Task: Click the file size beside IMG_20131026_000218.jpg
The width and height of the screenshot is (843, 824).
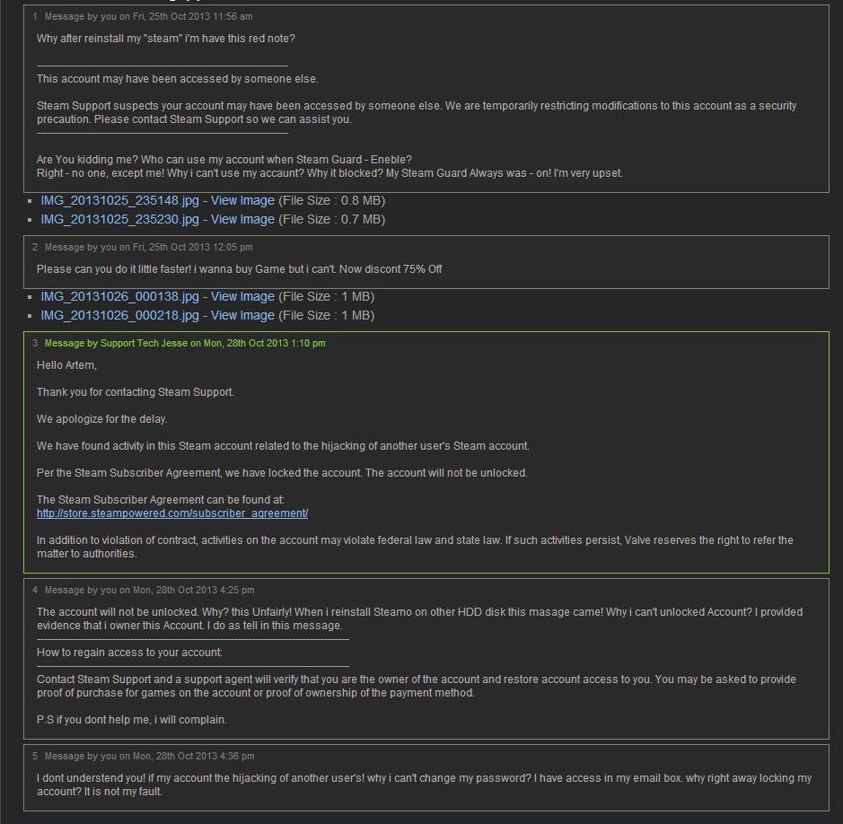Action: pyautogui.click(x=327, y=316)
